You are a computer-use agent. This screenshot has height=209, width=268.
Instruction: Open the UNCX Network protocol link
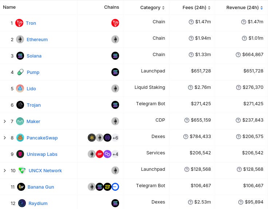45,171
